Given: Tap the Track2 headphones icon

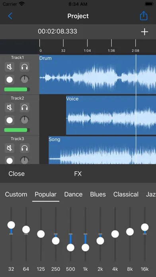Looking at the screenshot, I should pyautogui.click(x=25, y=107).
